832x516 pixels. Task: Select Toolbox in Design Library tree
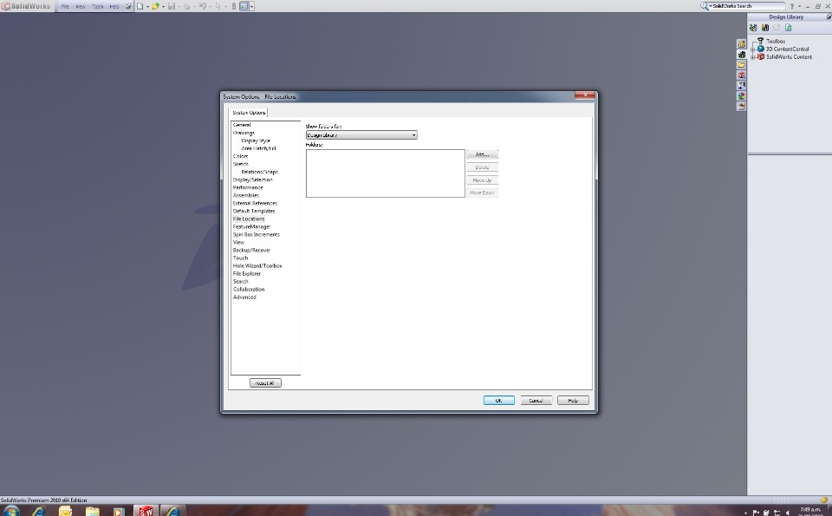pos(776,41)
